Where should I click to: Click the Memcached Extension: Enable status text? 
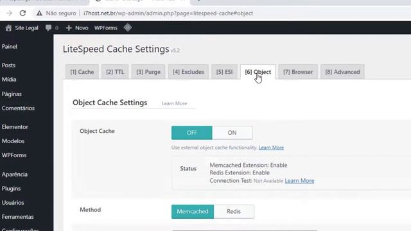249,166
